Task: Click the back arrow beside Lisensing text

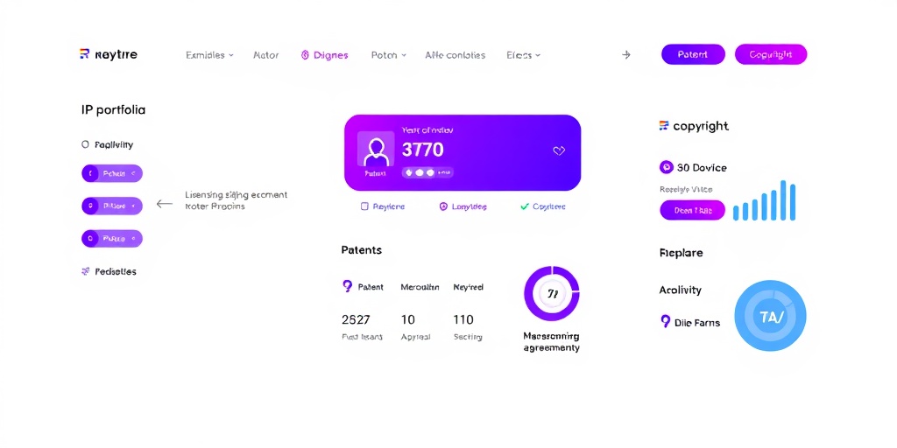Action: [x=164, y=203]
